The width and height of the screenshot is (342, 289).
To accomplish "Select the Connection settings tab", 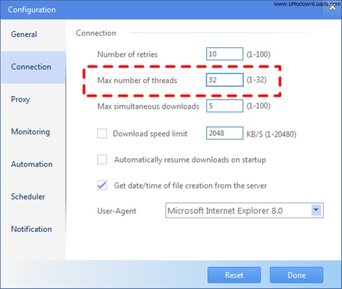I will click(x=33, y=67).
